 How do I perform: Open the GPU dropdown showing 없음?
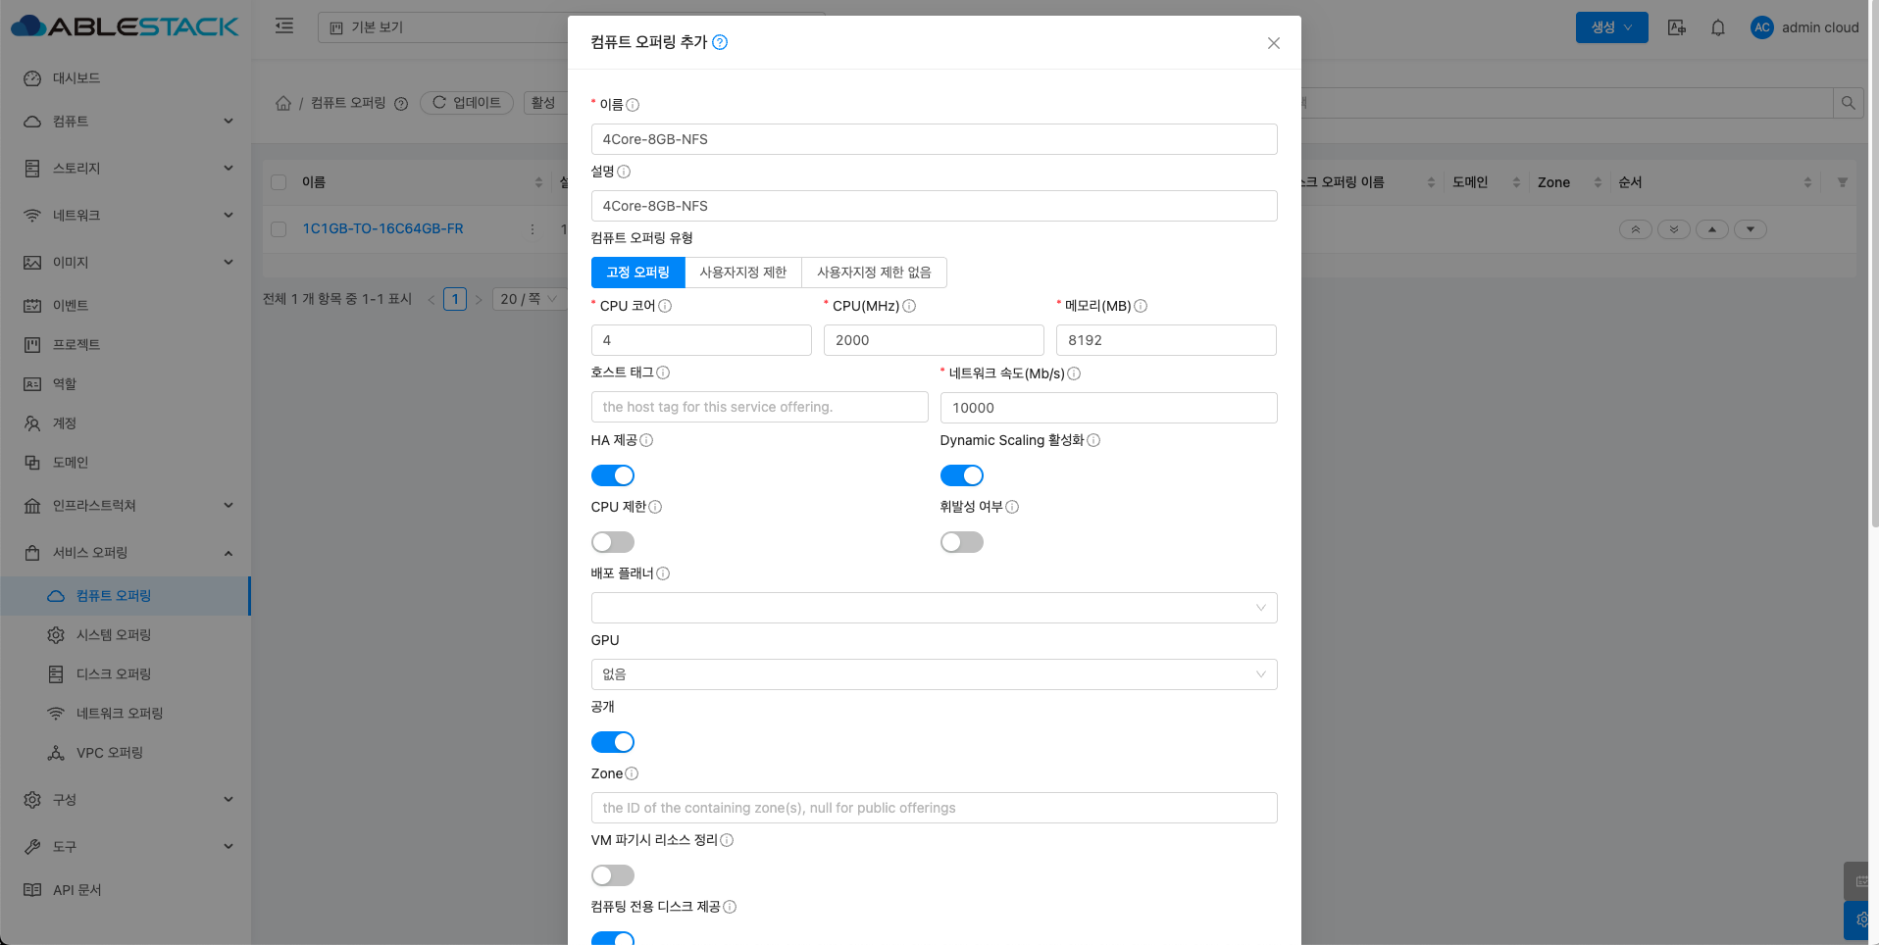934,674
